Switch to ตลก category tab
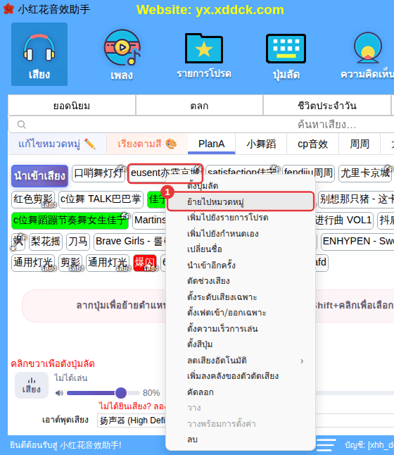 click(199, 106)
